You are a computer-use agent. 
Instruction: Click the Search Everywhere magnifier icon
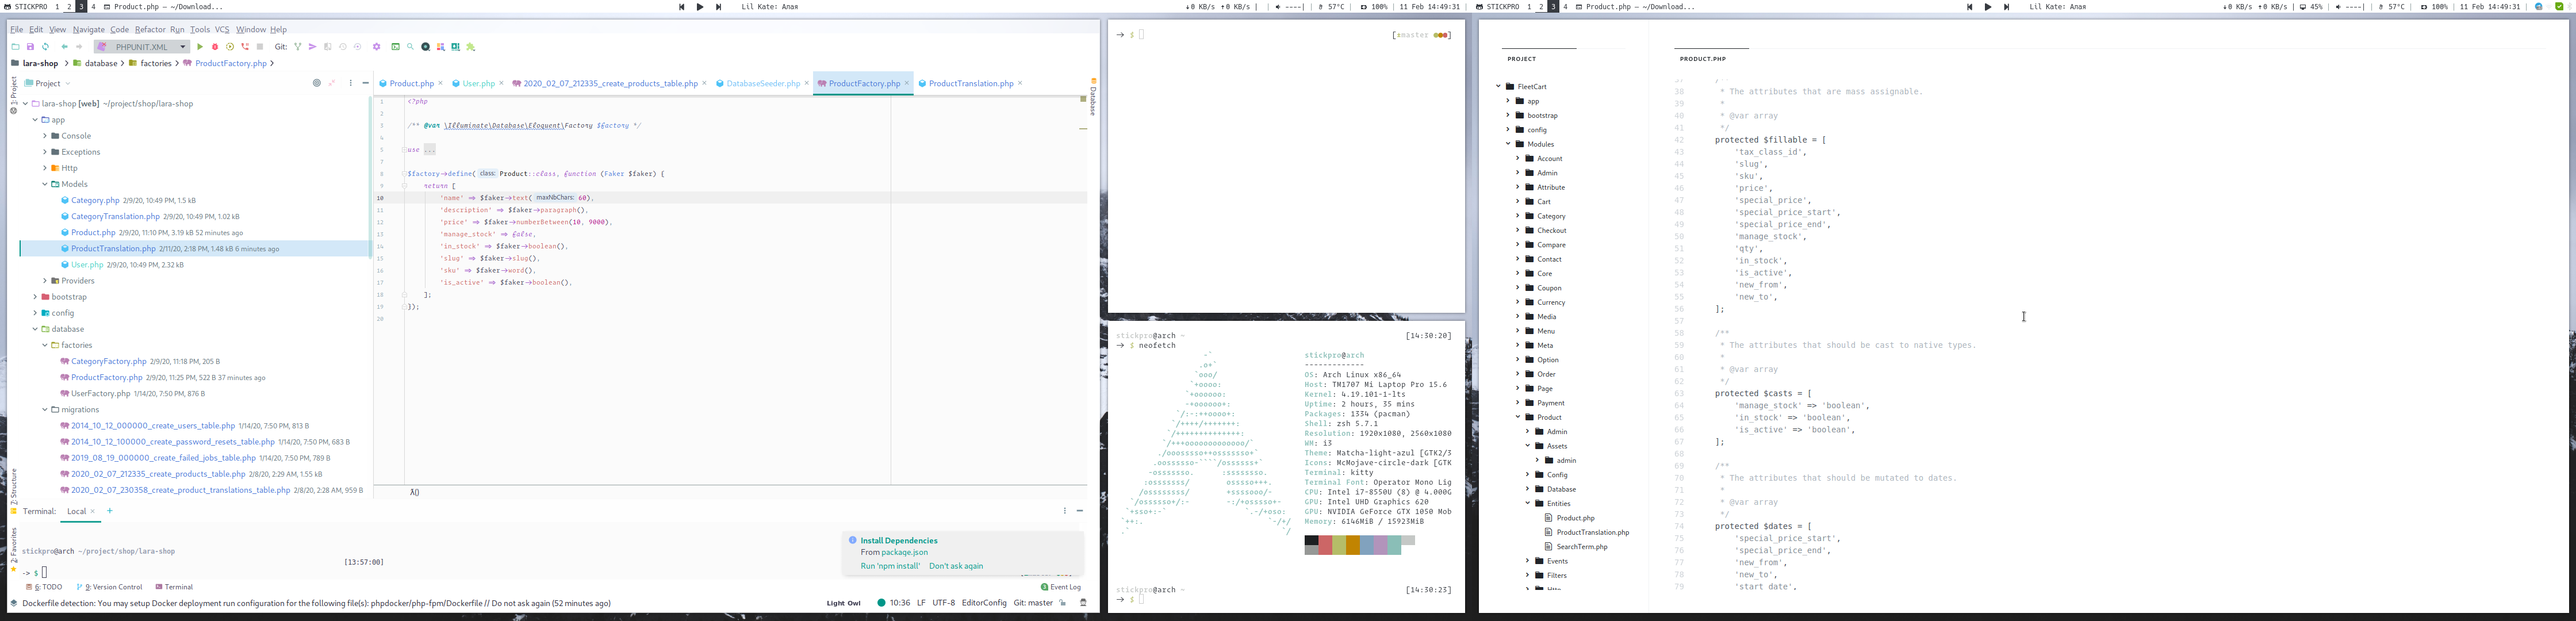click(410, 47)
